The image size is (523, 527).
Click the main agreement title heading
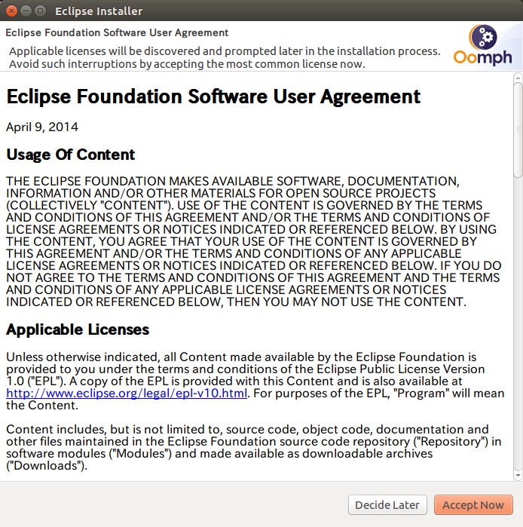click(x=213, y=97)
